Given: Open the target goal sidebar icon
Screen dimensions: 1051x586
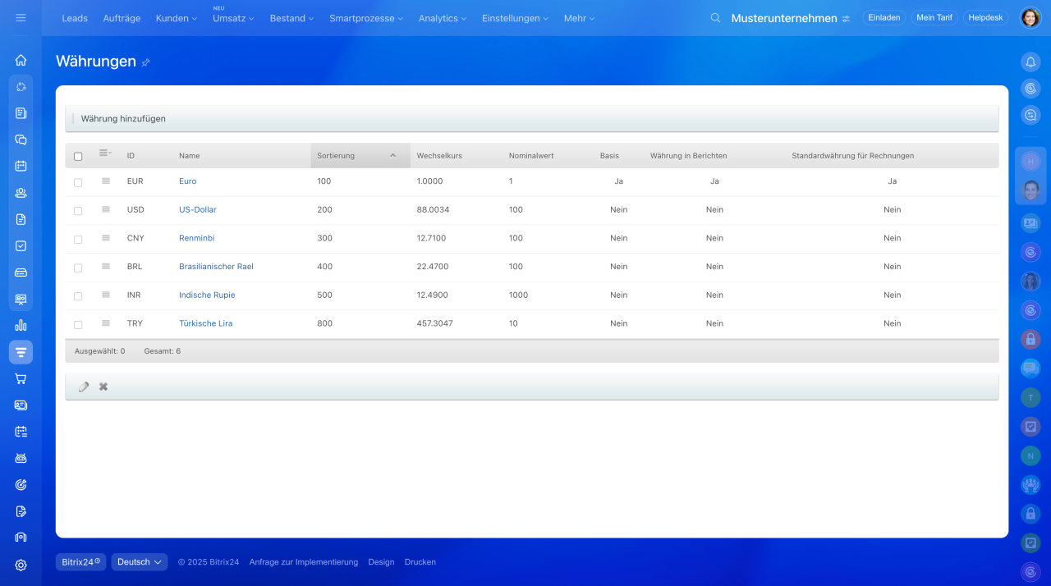Looking at the screenshot, I should click(x=21, y=484).
